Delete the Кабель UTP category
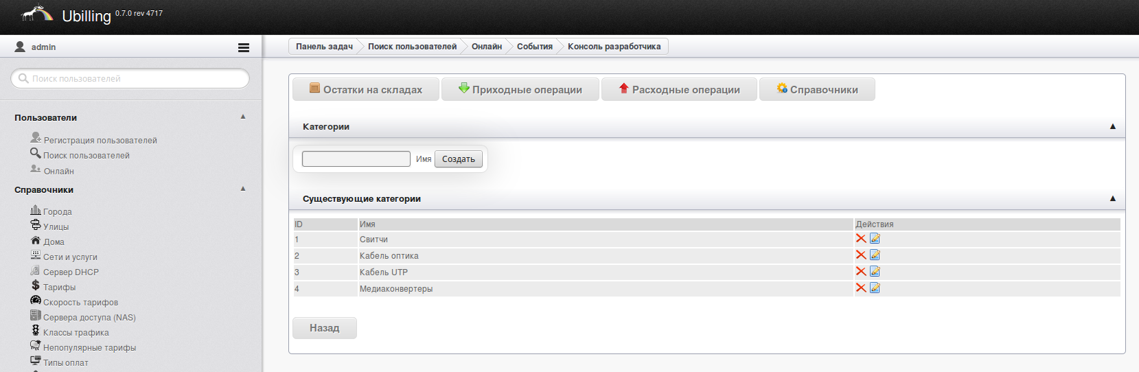This screenshot has width=1139, height=372. tap(860, 272)
